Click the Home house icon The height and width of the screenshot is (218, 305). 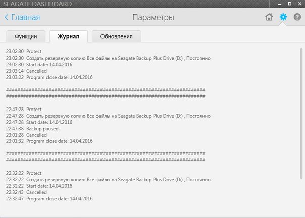(269, 17)
